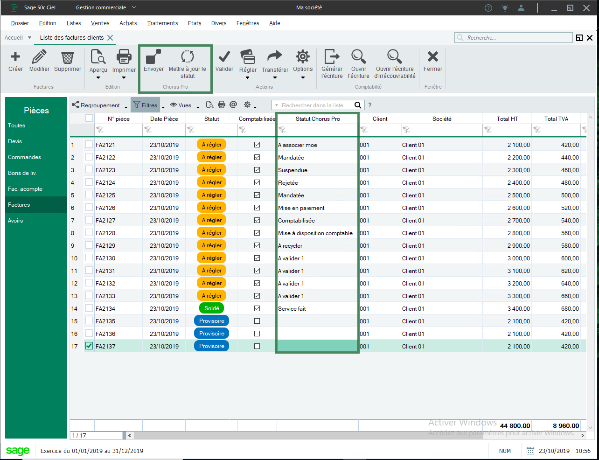Screen dimensions: 599x460
Task: Click the @ email icon above the list
Action: (x=234, y=105)
